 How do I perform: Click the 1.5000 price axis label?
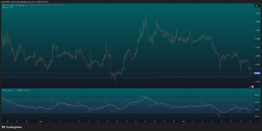[257, 39]
